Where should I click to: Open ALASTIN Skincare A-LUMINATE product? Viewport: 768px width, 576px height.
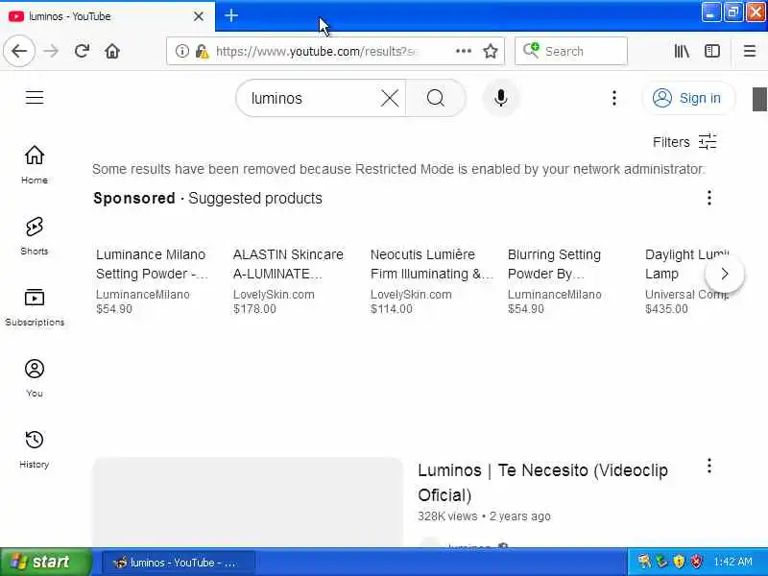click(x=289, y=281)
